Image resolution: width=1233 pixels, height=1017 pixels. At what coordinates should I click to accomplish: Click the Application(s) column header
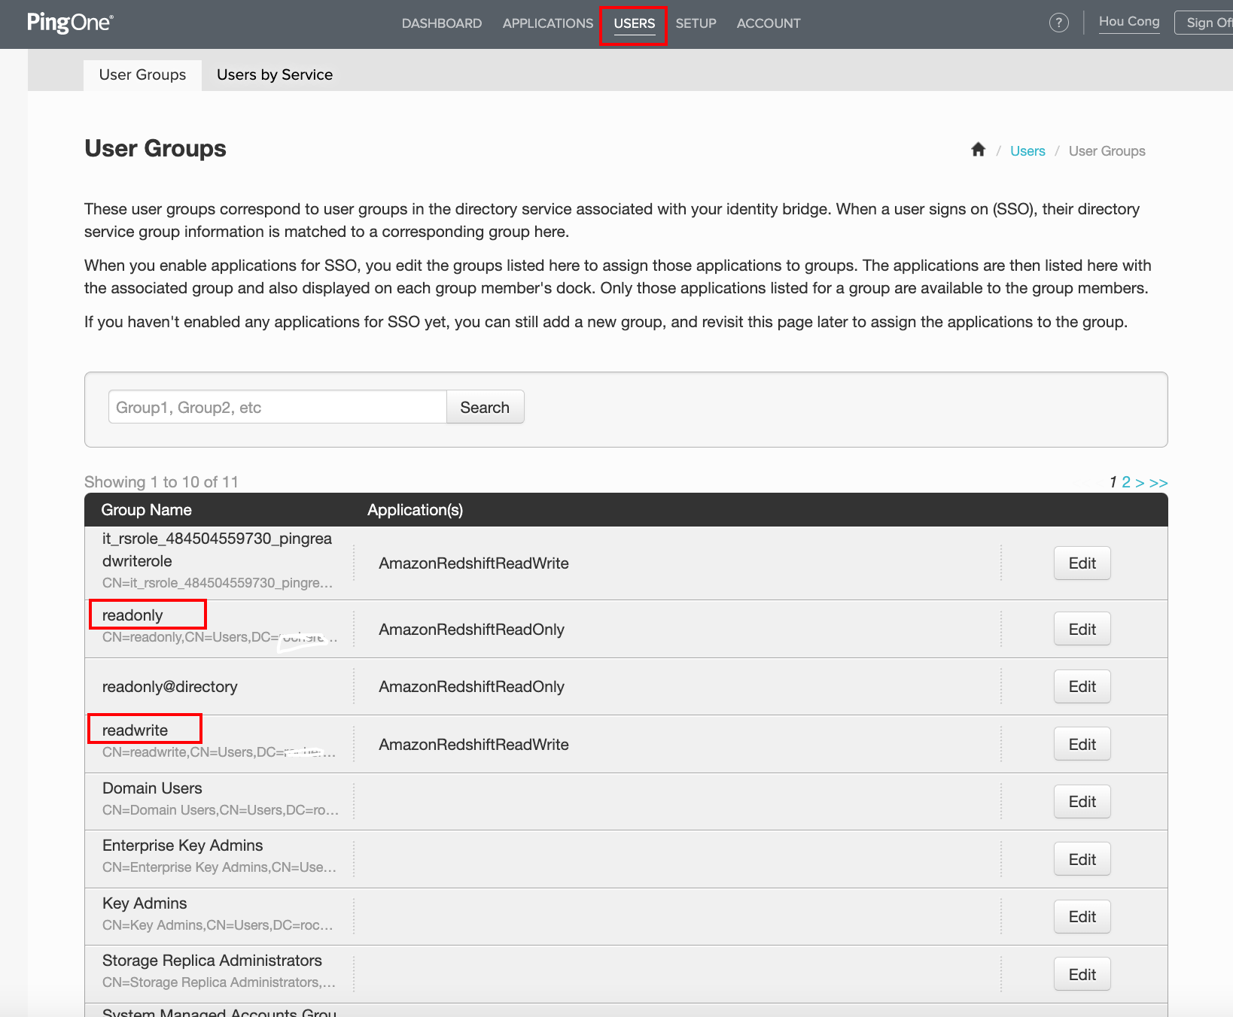(415, 510)
